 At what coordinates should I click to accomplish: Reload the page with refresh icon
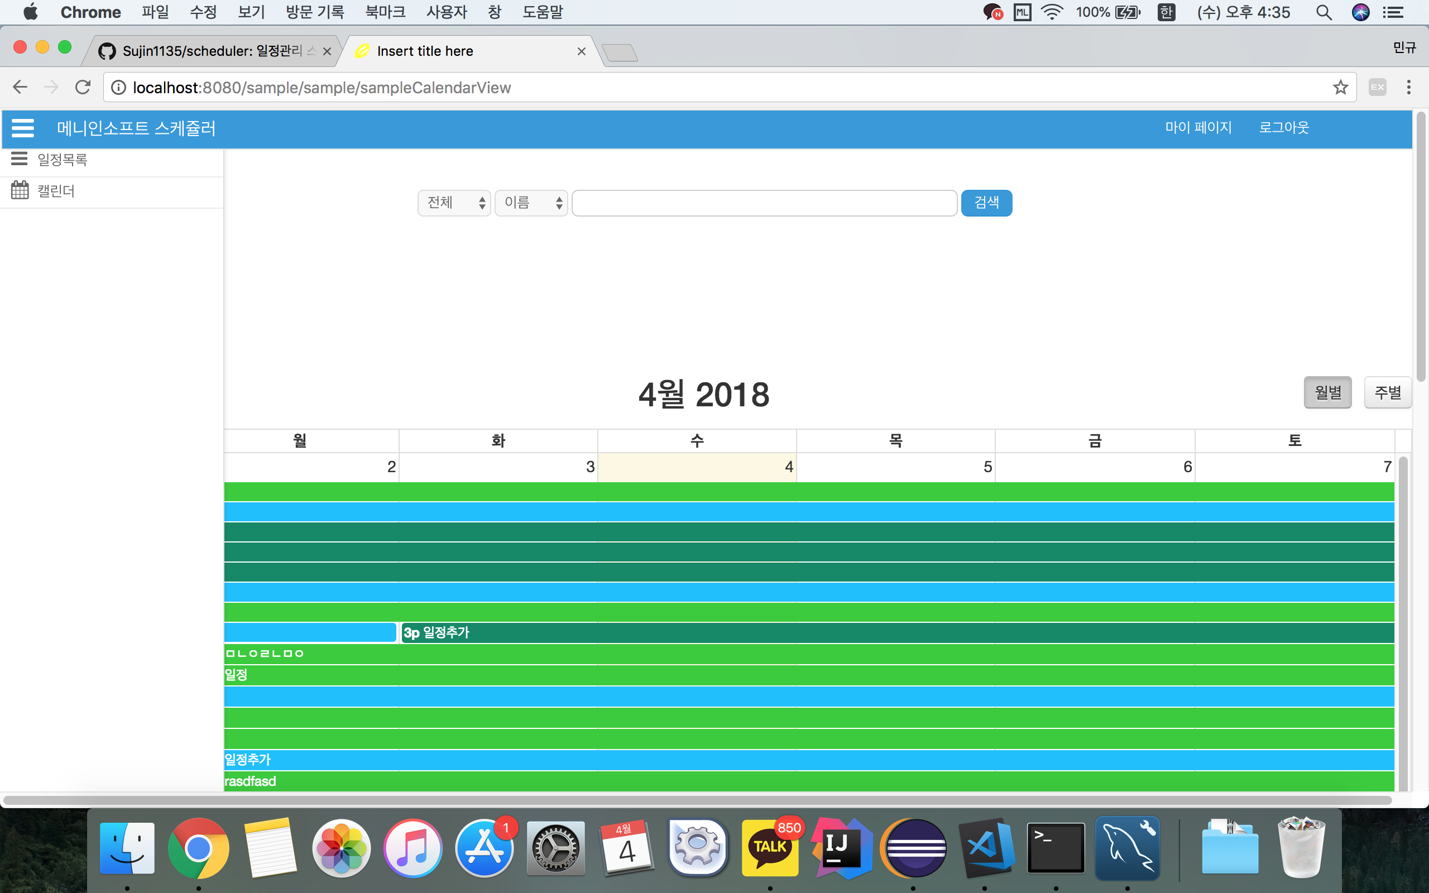click(x=83, y=88)
